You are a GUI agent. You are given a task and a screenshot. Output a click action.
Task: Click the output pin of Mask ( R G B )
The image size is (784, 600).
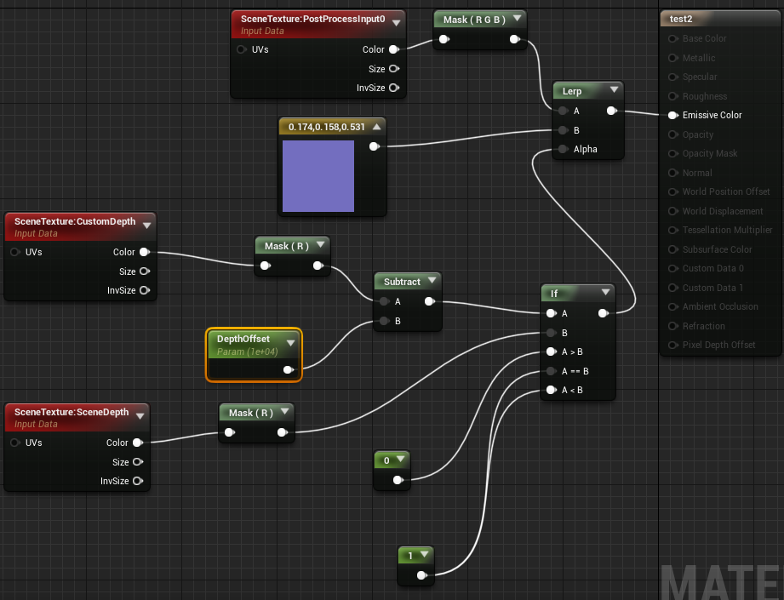[x=515, y=38]
